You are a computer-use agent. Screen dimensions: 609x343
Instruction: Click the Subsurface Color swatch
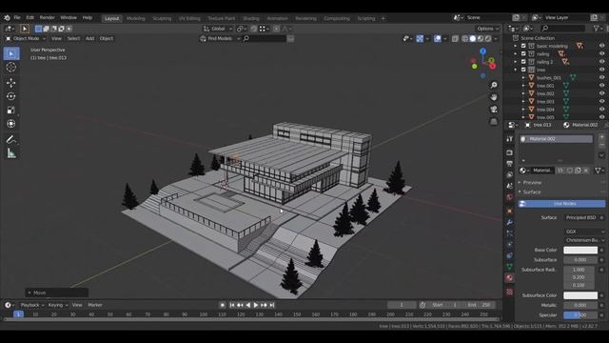point(580,295)
